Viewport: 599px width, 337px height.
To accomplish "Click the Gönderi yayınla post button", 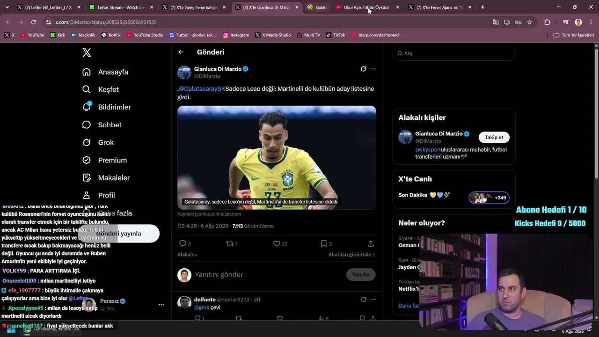I will [118, 234].
